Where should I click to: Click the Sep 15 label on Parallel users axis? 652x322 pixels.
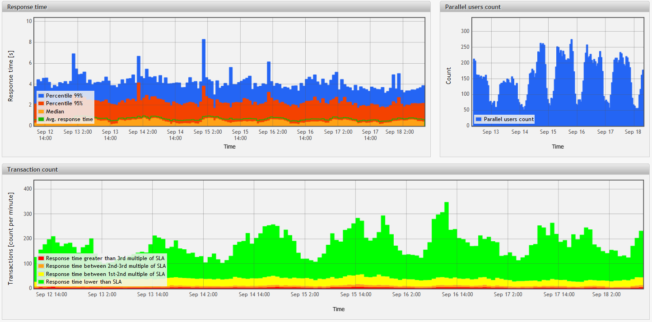tap(548, 132)
